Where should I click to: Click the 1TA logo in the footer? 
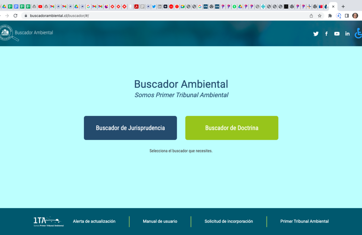(x=48, y=221)
